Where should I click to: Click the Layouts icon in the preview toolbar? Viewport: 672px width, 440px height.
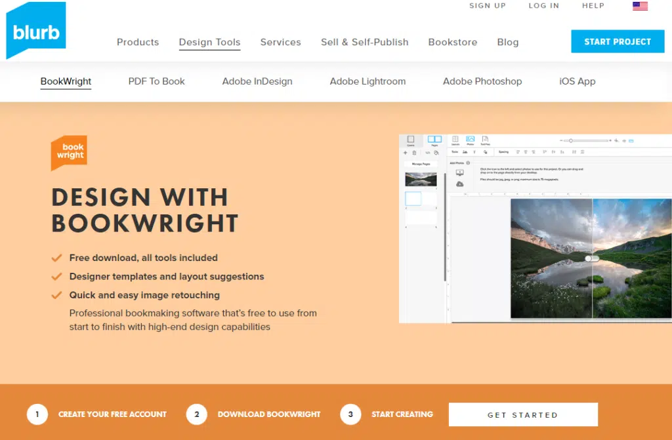(x=455, y=140)
